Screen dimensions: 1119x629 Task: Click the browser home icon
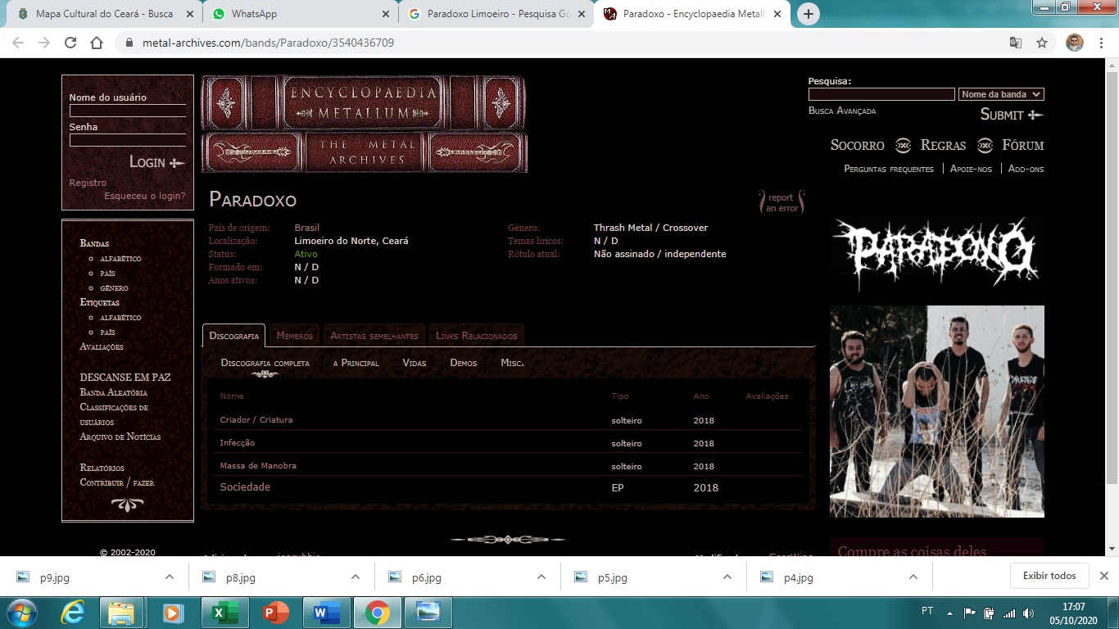(x=97, y=43)
